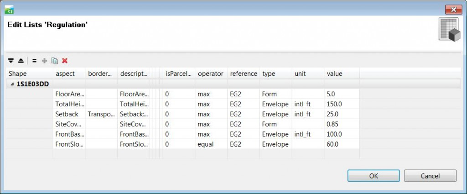The height and width of the screenshot is (194, 467).
Task: Click the OK button
Action: tap(374, 176)
